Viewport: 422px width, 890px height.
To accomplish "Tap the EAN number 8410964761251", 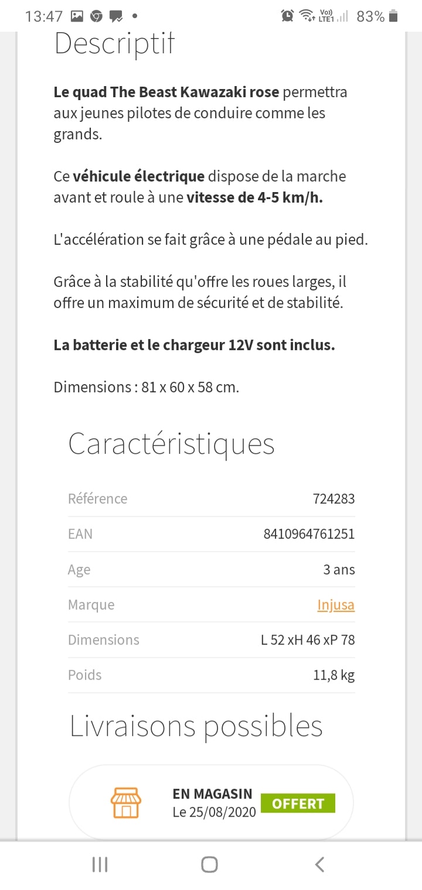I will tap(309, 534).
